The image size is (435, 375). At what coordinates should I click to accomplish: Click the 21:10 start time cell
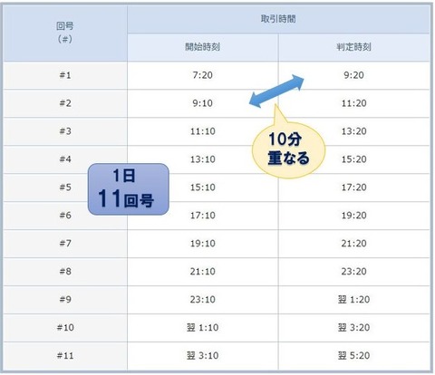[x=203, y=272]
